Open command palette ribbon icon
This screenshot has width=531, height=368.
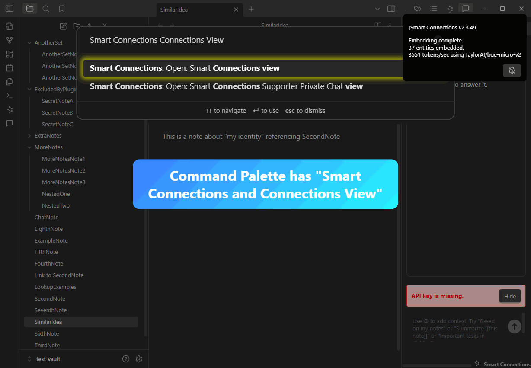(x=10, y=96)
